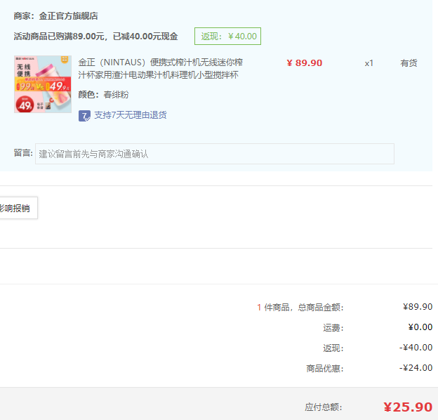
Task: Select the 总商品金额 ¥89.90 value
Action: pos(418,307)
